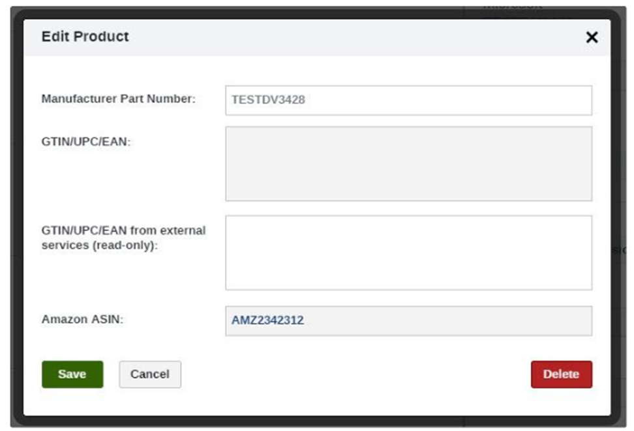The width and height of the screenshot is (634, 431).
Task: Click the "Amazon ASIN:" label
Action: tap(82, 319)
